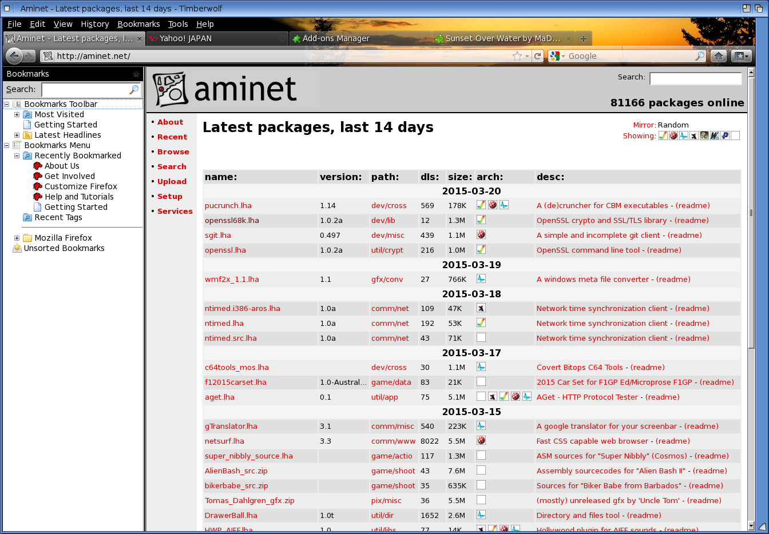Expand the Mozilla Firefox bookmark folder
This screenshot has height=534, width=769.
click(x=17, y=238)
